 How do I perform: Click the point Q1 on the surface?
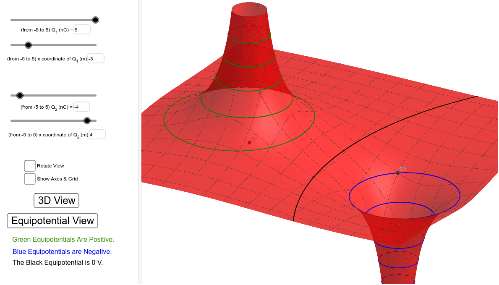point(250,142)
